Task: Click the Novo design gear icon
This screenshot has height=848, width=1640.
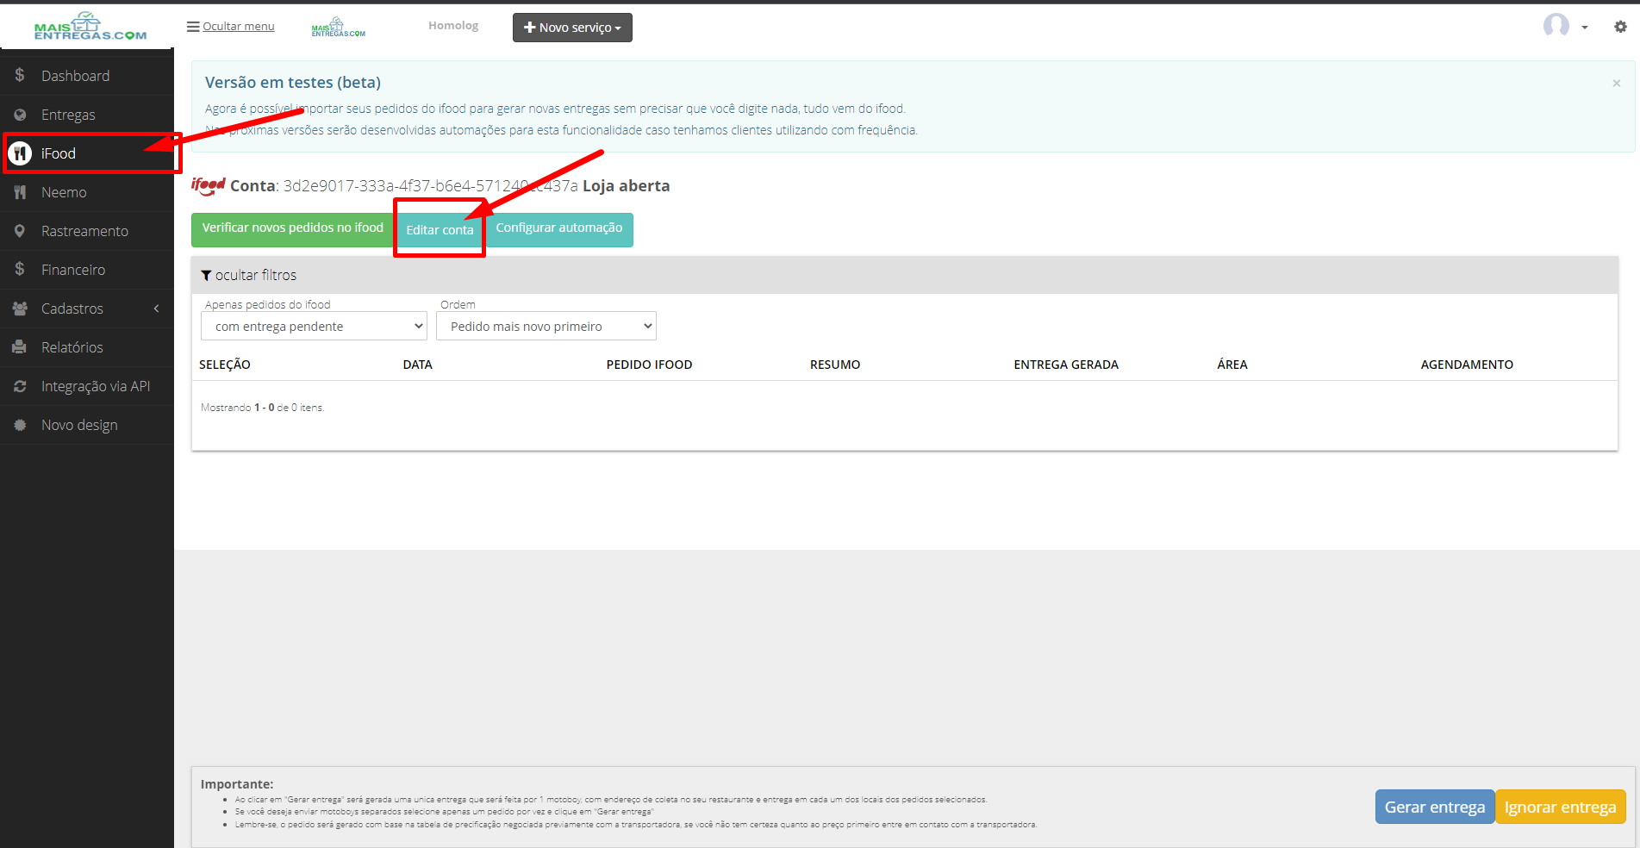Action: pyautogui.click(x=20, y=425)
